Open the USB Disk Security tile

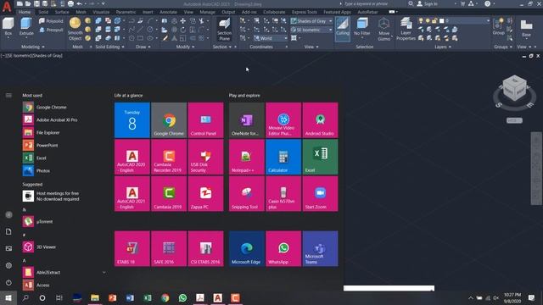click(205, 157)
